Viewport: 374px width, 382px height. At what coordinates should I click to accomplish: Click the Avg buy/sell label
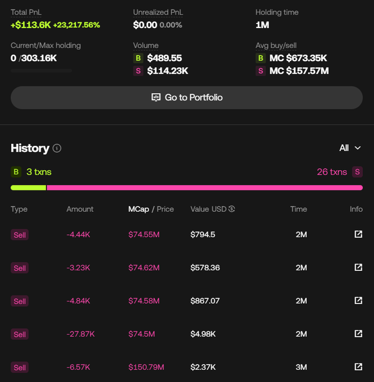(x=276, y=46)
